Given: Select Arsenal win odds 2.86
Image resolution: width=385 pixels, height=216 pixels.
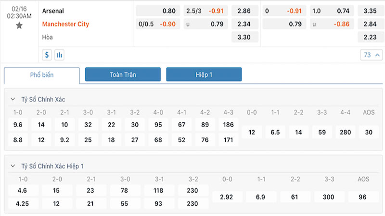Looking at the screenshot, I should pos(244,11).
